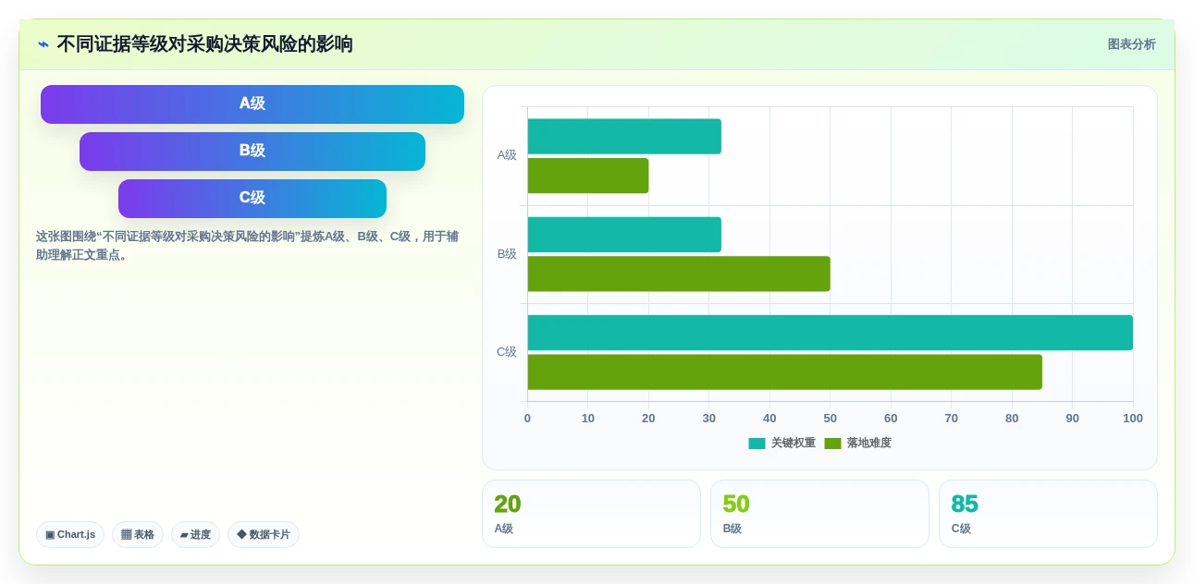1194x584 pixels.
Task: Click the 数据卡片 tag chip
Action: 264,534
